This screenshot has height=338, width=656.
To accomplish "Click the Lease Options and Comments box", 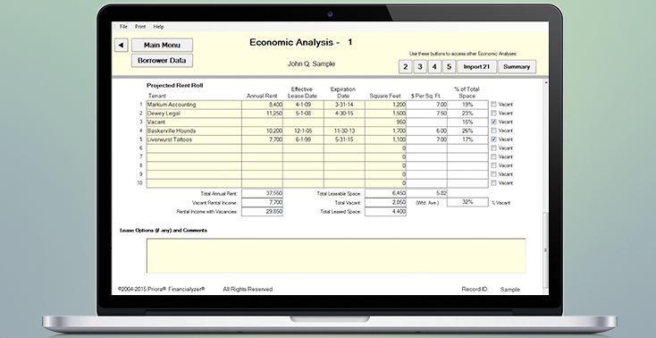I will 336,256.
